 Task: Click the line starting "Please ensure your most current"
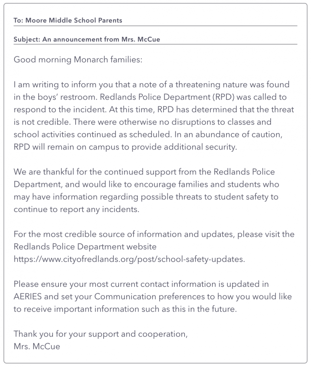[141, 284]
